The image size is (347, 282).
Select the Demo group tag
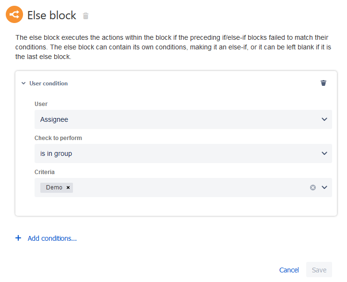[54, 188]
